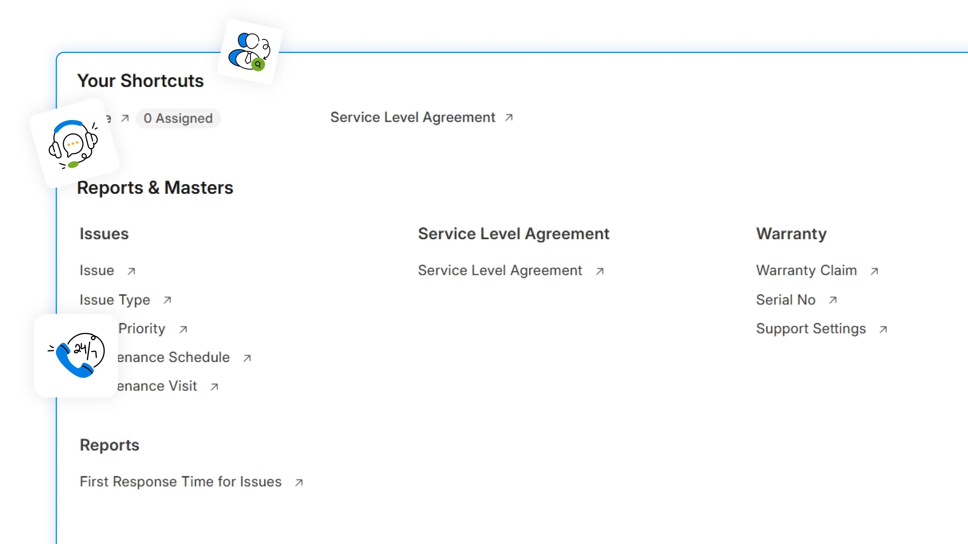Click the arrow icon next to Serial No
Image resolution: width=968 pixels, height=544 pixels.
pos(833,300)
